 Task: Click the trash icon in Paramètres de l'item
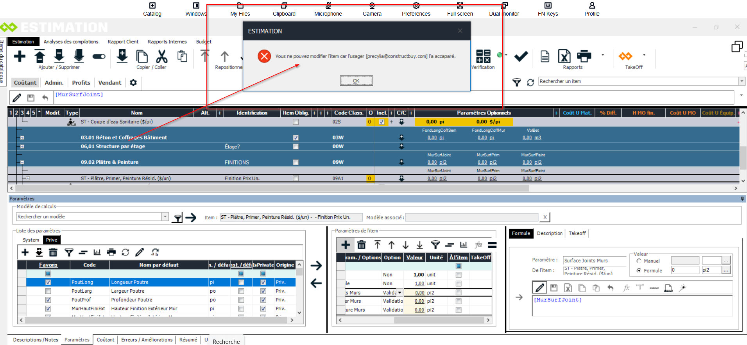click(362, 245)
